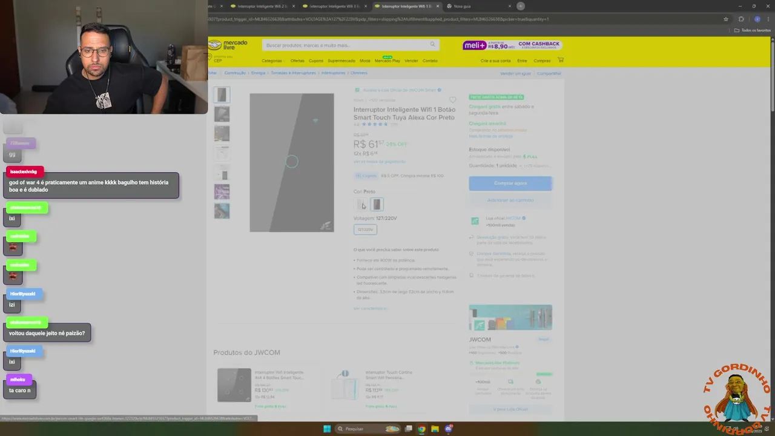Open a new tab with plus icon
Viewport: 775px width, 436px height.
(521, 6)
